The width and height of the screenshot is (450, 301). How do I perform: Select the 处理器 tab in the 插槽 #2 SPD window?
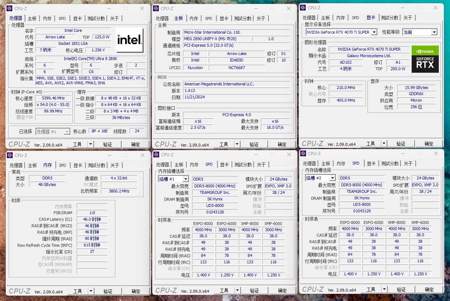click(x=309, y=164)
